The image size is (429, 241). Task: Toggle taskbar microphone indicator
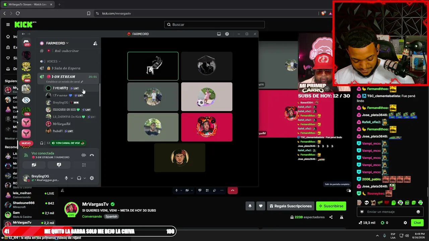tap(384, 236)
